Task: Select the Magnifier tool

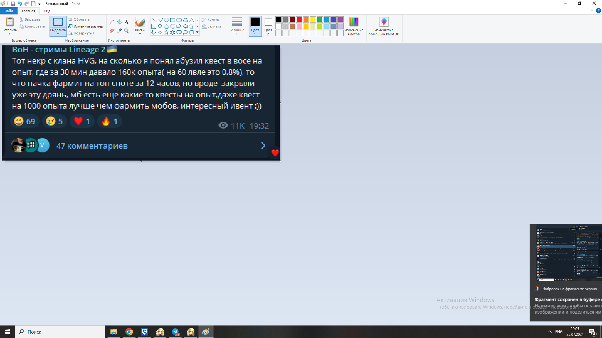Action: 126,31
